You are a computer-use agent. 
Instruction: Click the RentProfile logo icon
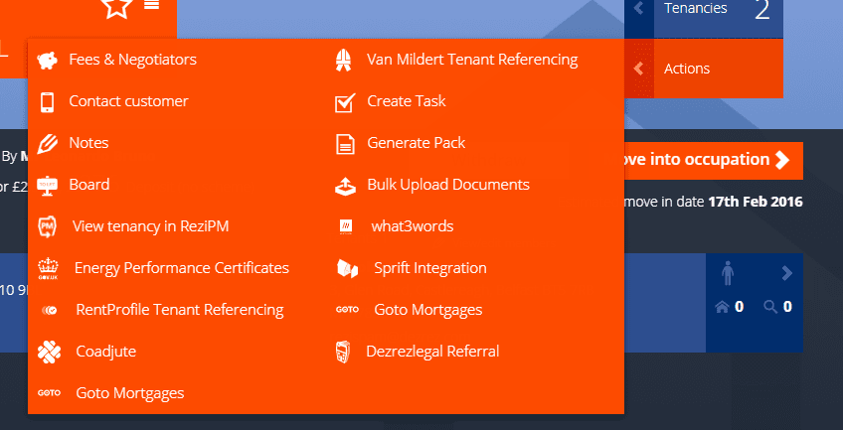(50, 310)
